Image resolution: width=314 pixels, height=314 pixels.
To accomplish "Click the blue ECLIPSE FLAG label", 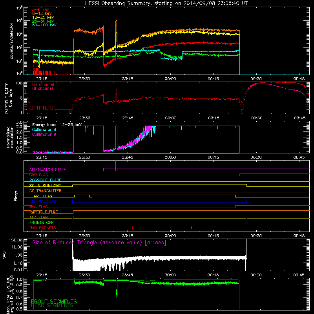I will (43, 201).
